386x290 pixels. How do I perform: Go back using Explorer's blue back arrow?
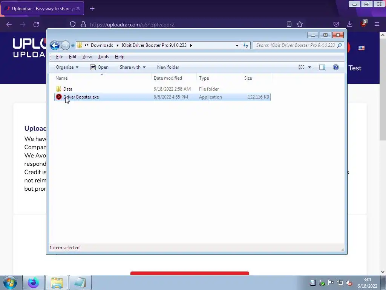point(55,45)
